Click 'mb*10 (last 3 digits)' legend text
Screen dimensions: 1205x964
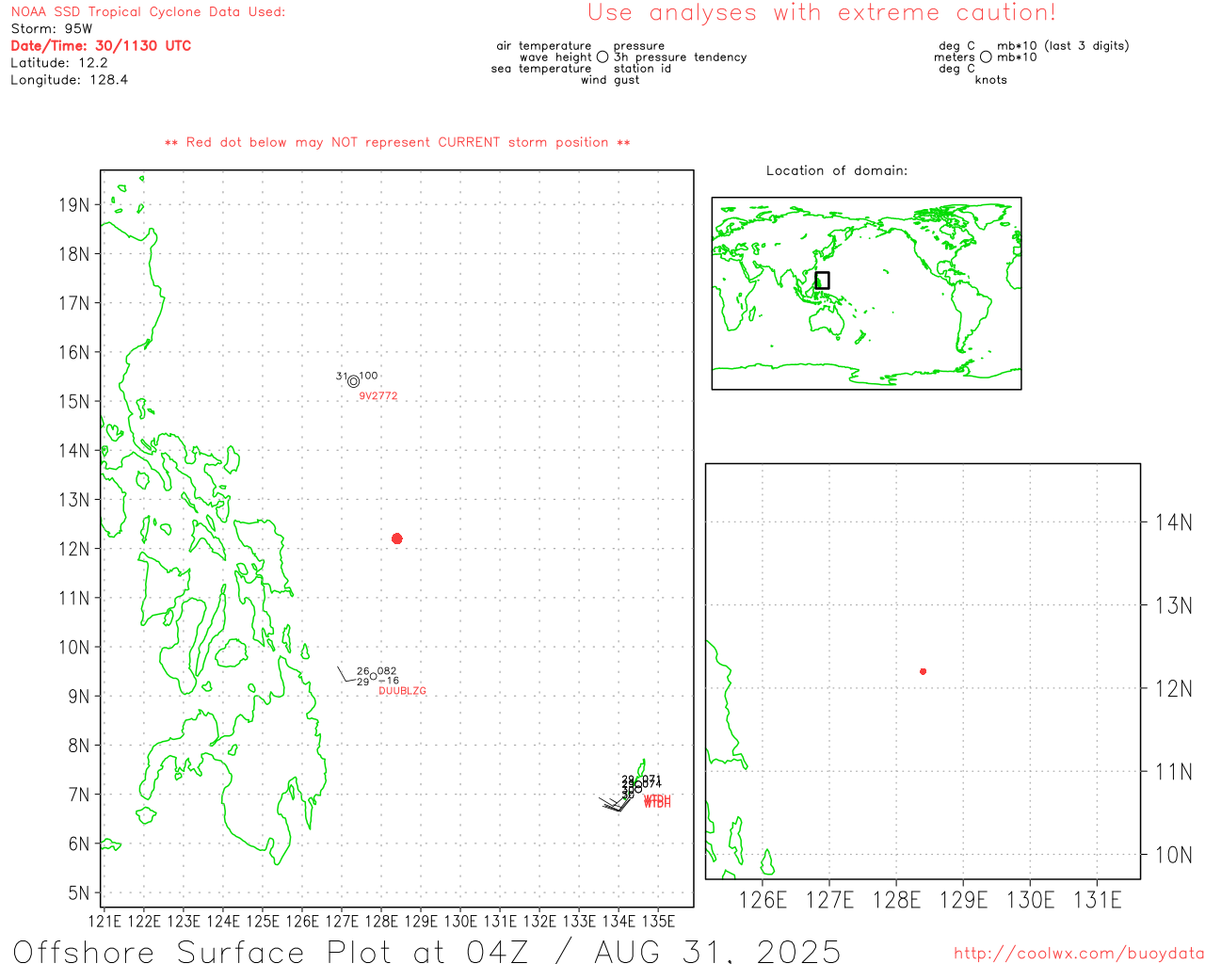click(x=1063, y=45)
